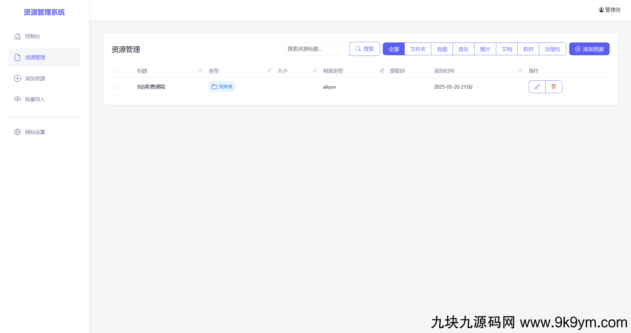Click the pencil edit icon for B站收费课程

(x=537, y=87)
